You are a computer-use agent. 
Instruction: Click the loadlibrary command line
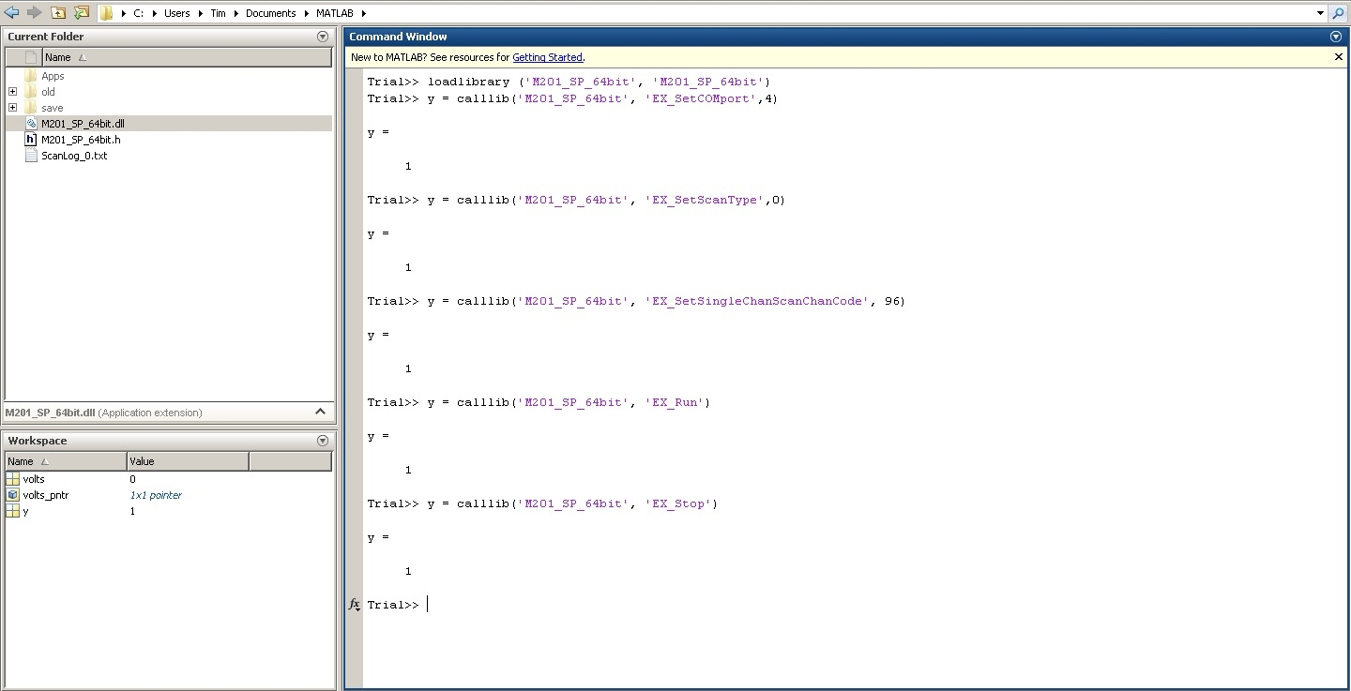click(x=569, y=82)
